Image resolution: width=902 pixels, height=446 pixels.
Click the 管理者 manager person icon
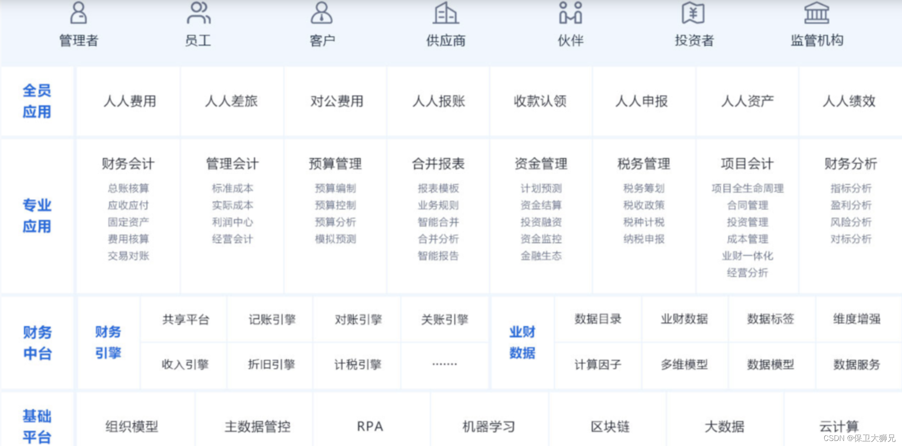tap(78, 13)
